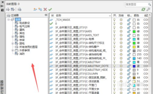Change the yellow swatch of A-结构窗户 layer
The height and width of the screenshot is (94, 153).
click(x=134, y=47)
